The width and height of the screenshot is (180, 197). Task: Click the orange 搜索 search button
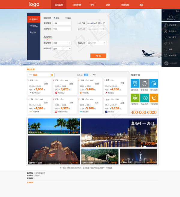pos(98,56)
